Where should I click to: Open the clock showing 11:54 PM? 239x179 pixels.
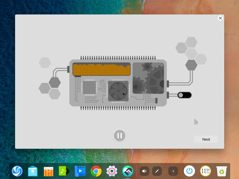pyautogui.click(x=205, y=171)
